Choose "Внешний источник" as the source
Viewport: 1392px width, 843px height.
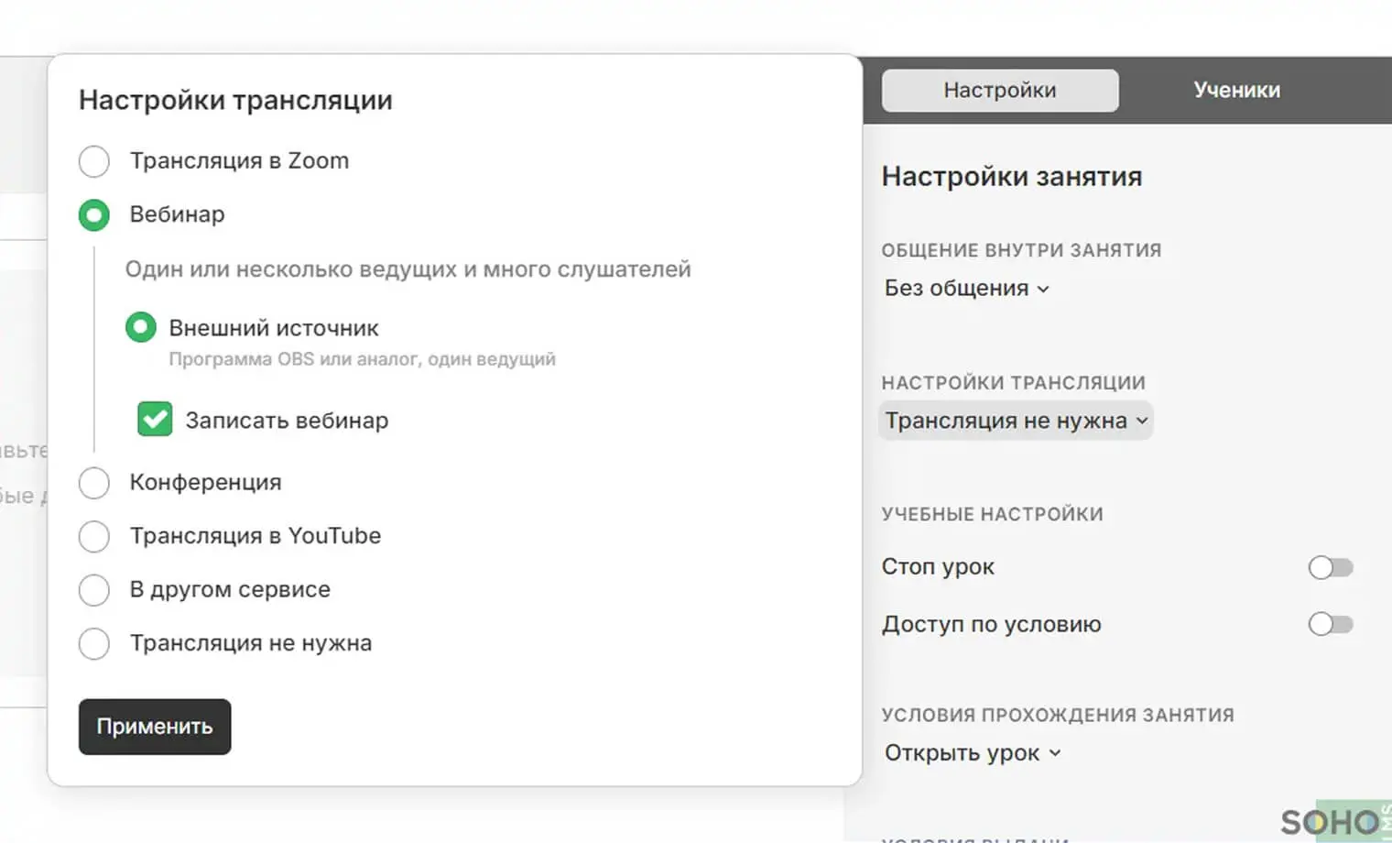pyautogui.click(x=140, y=327)
